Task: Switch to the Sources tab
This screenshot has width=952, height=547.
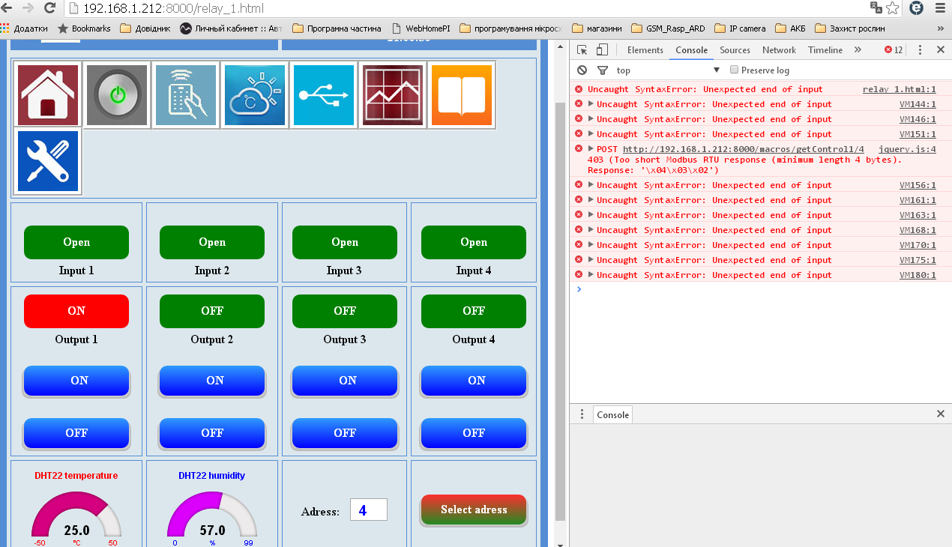Action: pos(735,50)
